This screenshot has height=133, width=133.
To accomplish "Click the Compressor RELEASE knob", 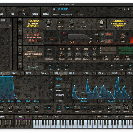I will pos(86,54).
